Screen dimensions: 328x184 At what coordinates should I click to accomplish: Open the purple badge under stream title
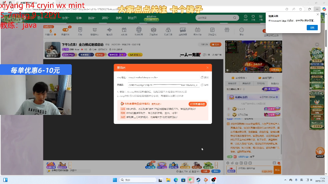coord(117,55)
